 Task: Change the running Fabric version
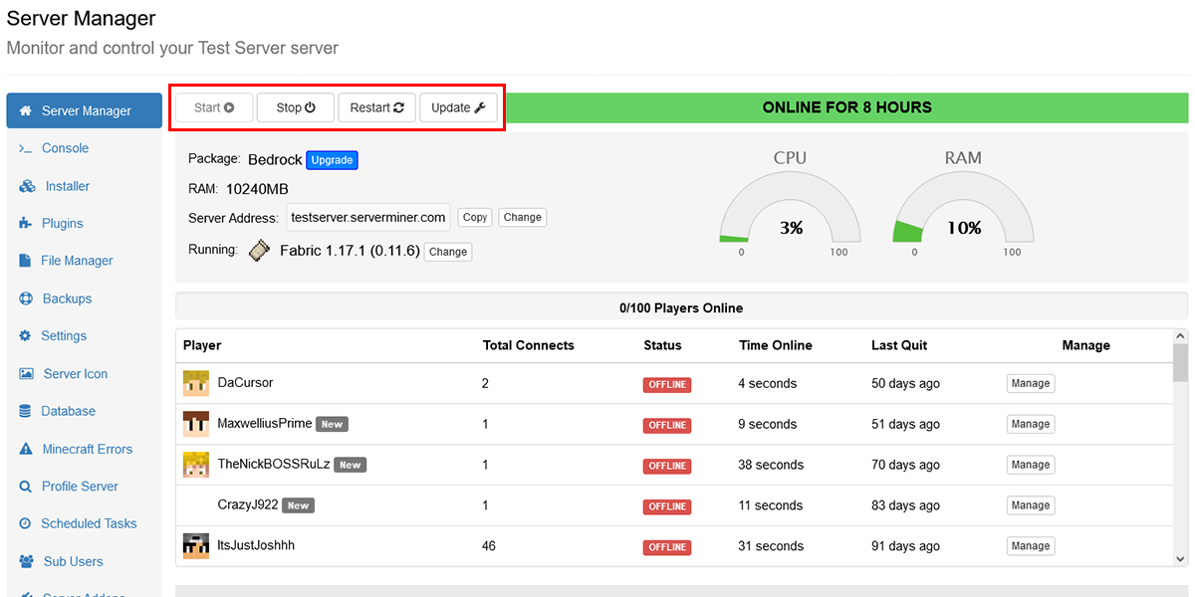pos(448,252)
